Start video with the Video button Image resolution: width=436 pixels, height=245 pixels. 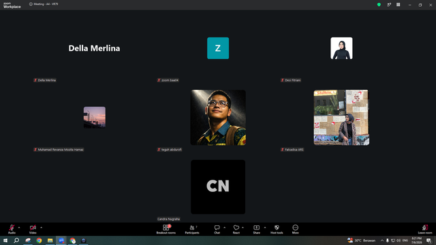[x=33, y=229]
